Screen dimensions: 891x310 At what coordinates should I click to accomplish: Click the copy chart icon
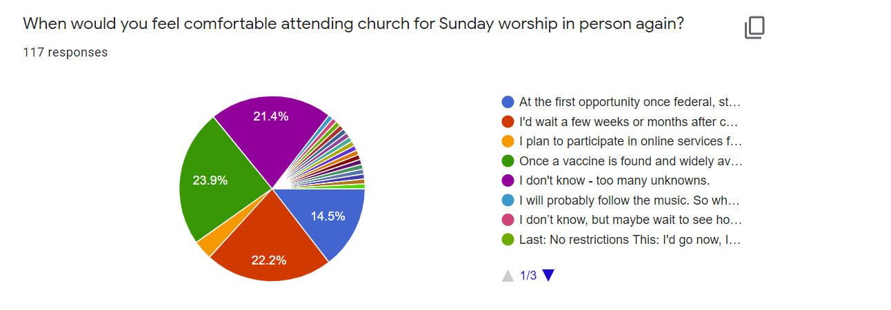754,28
